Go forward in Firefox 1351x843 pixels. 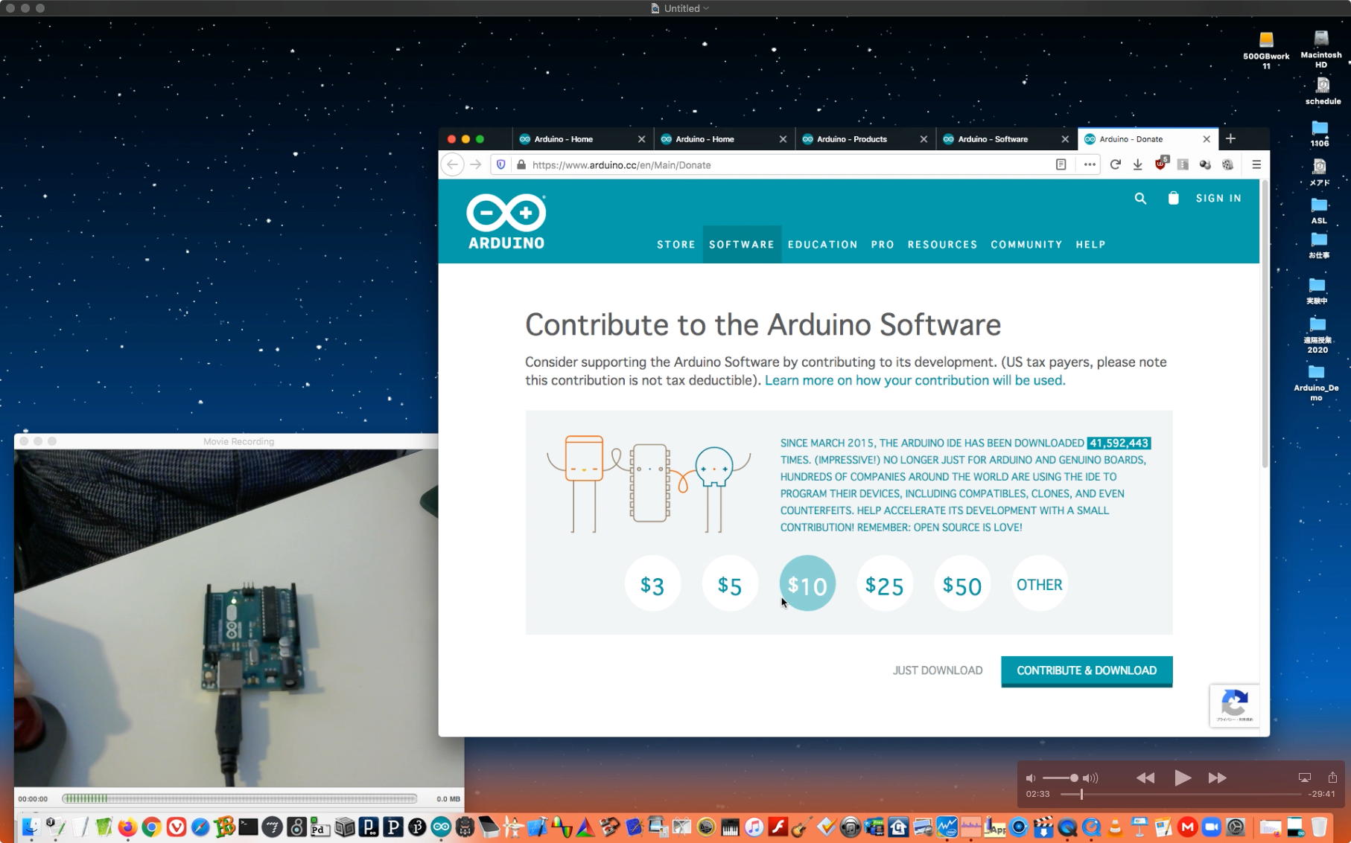pos(476,164)
